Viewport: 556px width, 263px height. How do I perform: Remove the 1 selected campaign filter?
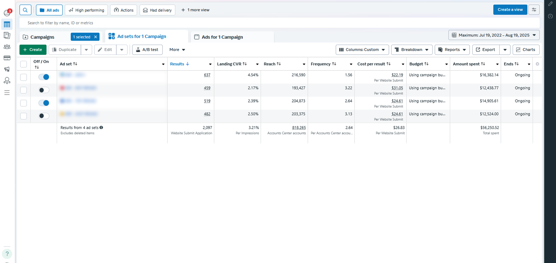point(96,37)
